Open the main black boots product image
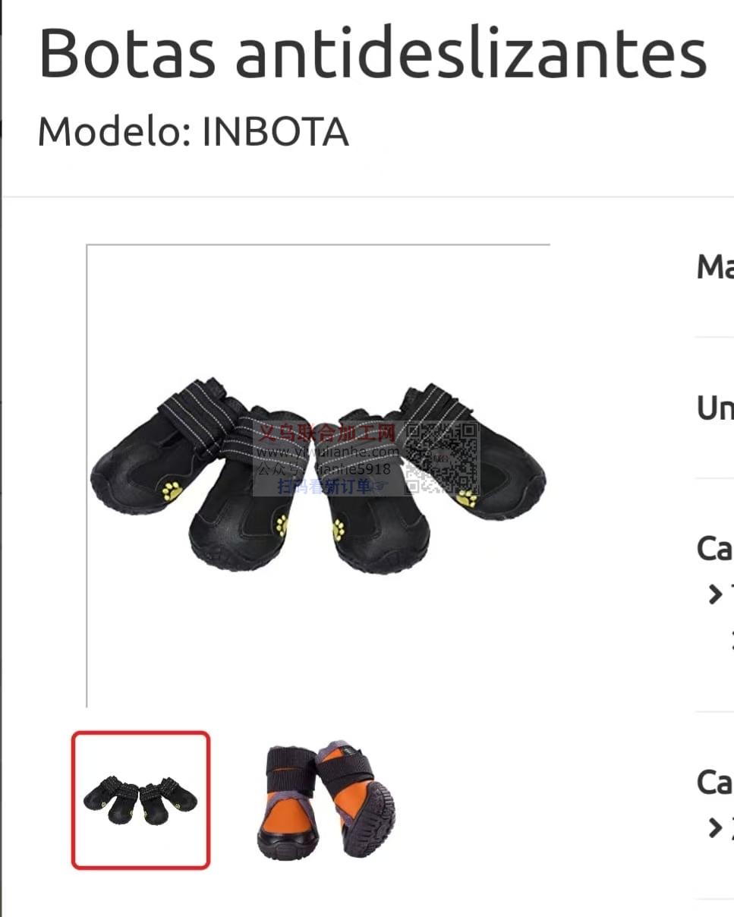This screenshot has height=917, width=734. point(318,477)
